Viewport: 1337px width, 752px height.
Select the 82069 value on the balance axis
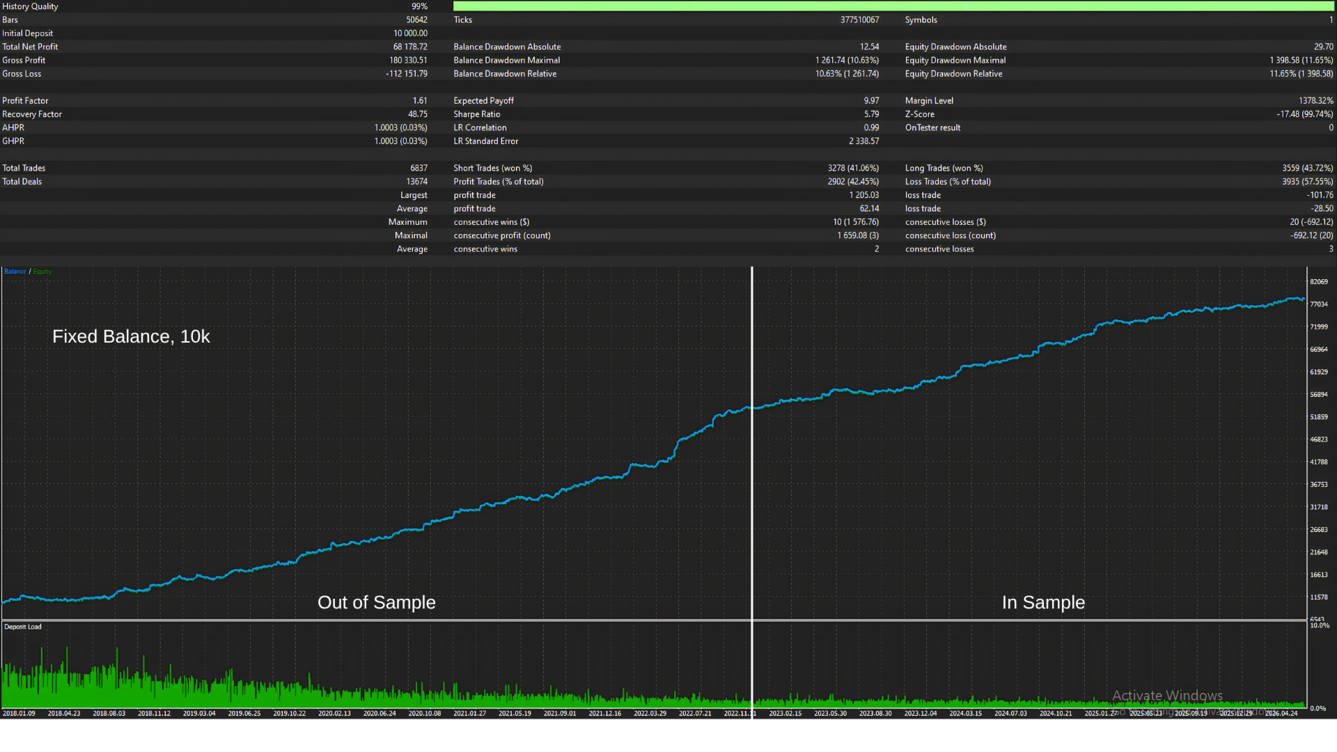pos(1319,282)
